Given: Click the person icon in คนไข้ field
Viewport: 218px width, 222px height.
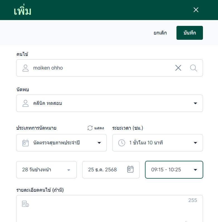Looking at the screenshot, I should 26,68.
